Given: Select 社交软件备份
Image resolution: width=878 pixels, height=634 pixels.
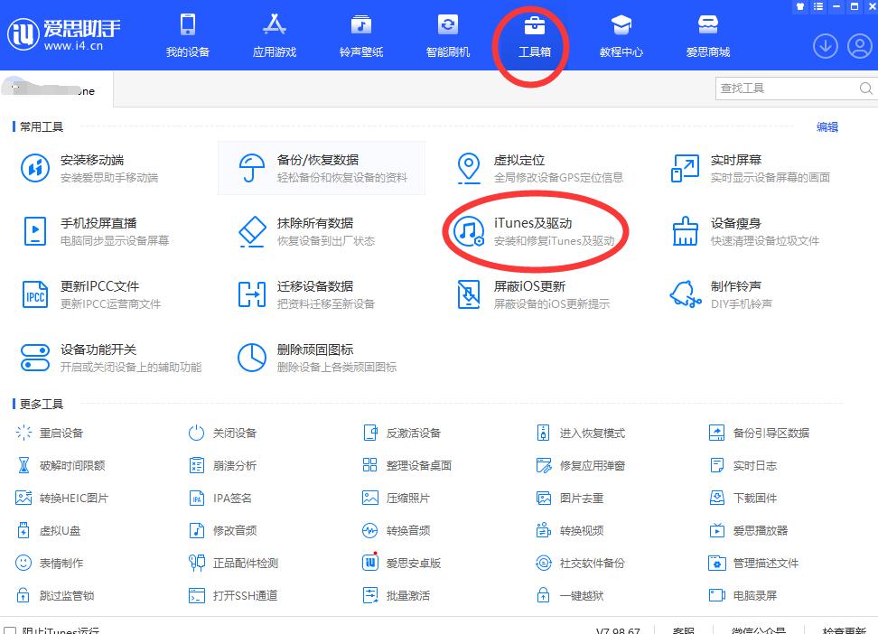Looking at the screenshot, I should tap(581, 563).
